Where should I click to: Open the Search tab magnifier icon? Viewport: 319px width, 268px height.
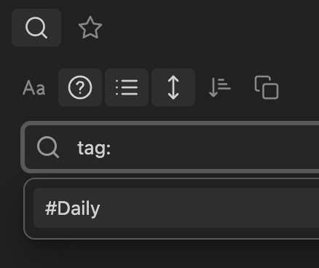pos(36,28)
